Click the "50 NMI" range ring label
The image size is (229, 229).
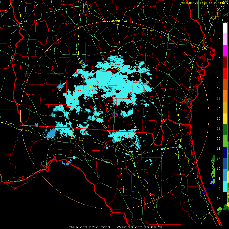[114, 68]
